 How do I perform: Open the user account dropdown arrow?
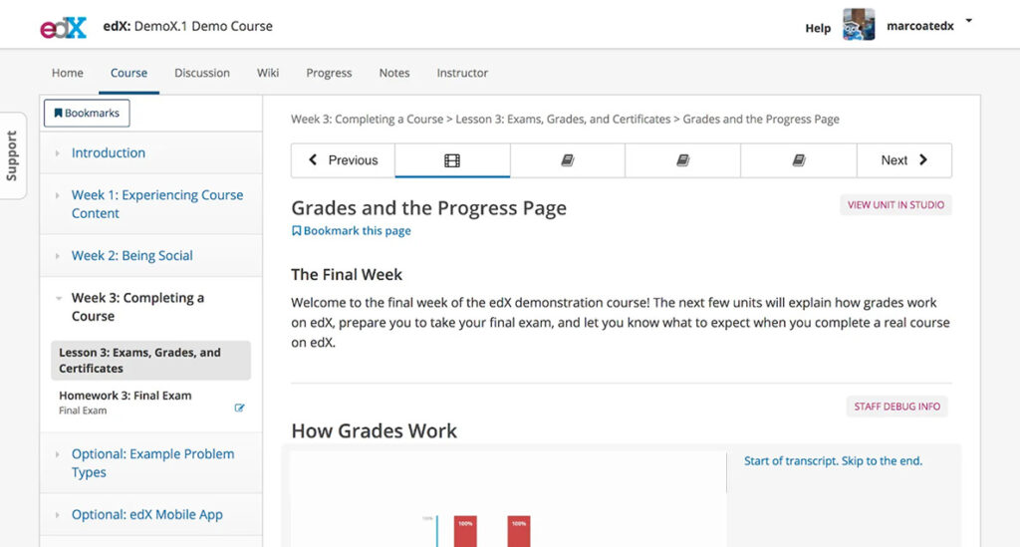pos(968,21)
